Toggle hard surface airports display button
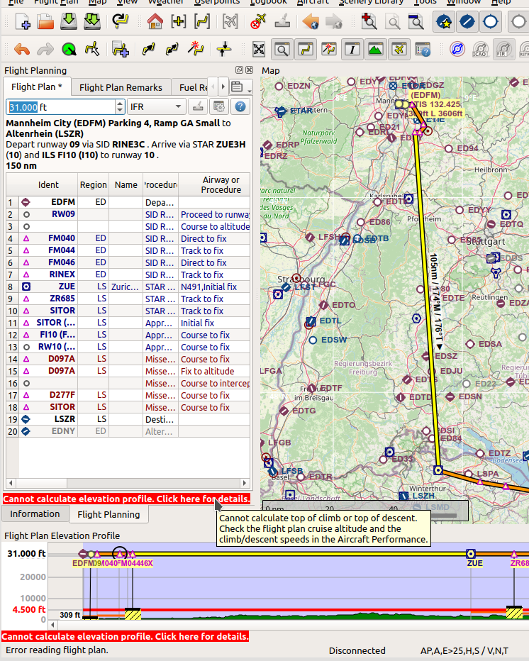529x661 pixels. [x=467, y=21]
